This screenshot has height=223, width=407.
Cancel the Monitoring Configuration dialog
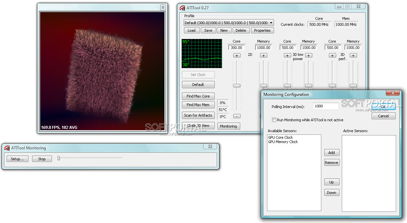click(384, 116)
